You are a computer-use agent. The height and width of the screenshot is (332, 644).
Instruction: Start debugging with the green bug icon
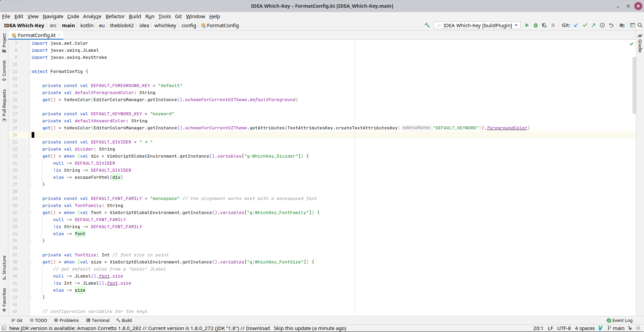(536, 25)
